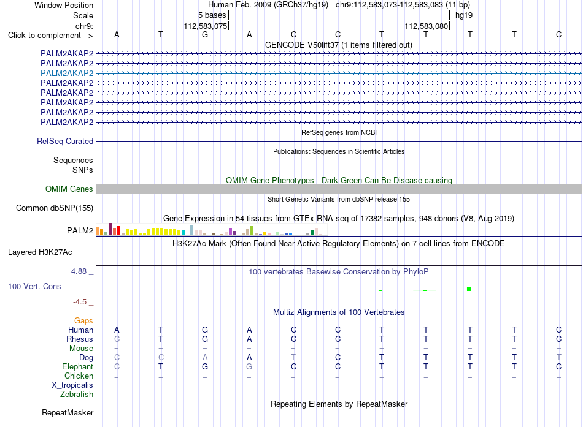The width and height of the screenshot is (583, 427).
Task: Click the RefSeq Curated track label
Action: pyautogui.click(x=65, y=141)
